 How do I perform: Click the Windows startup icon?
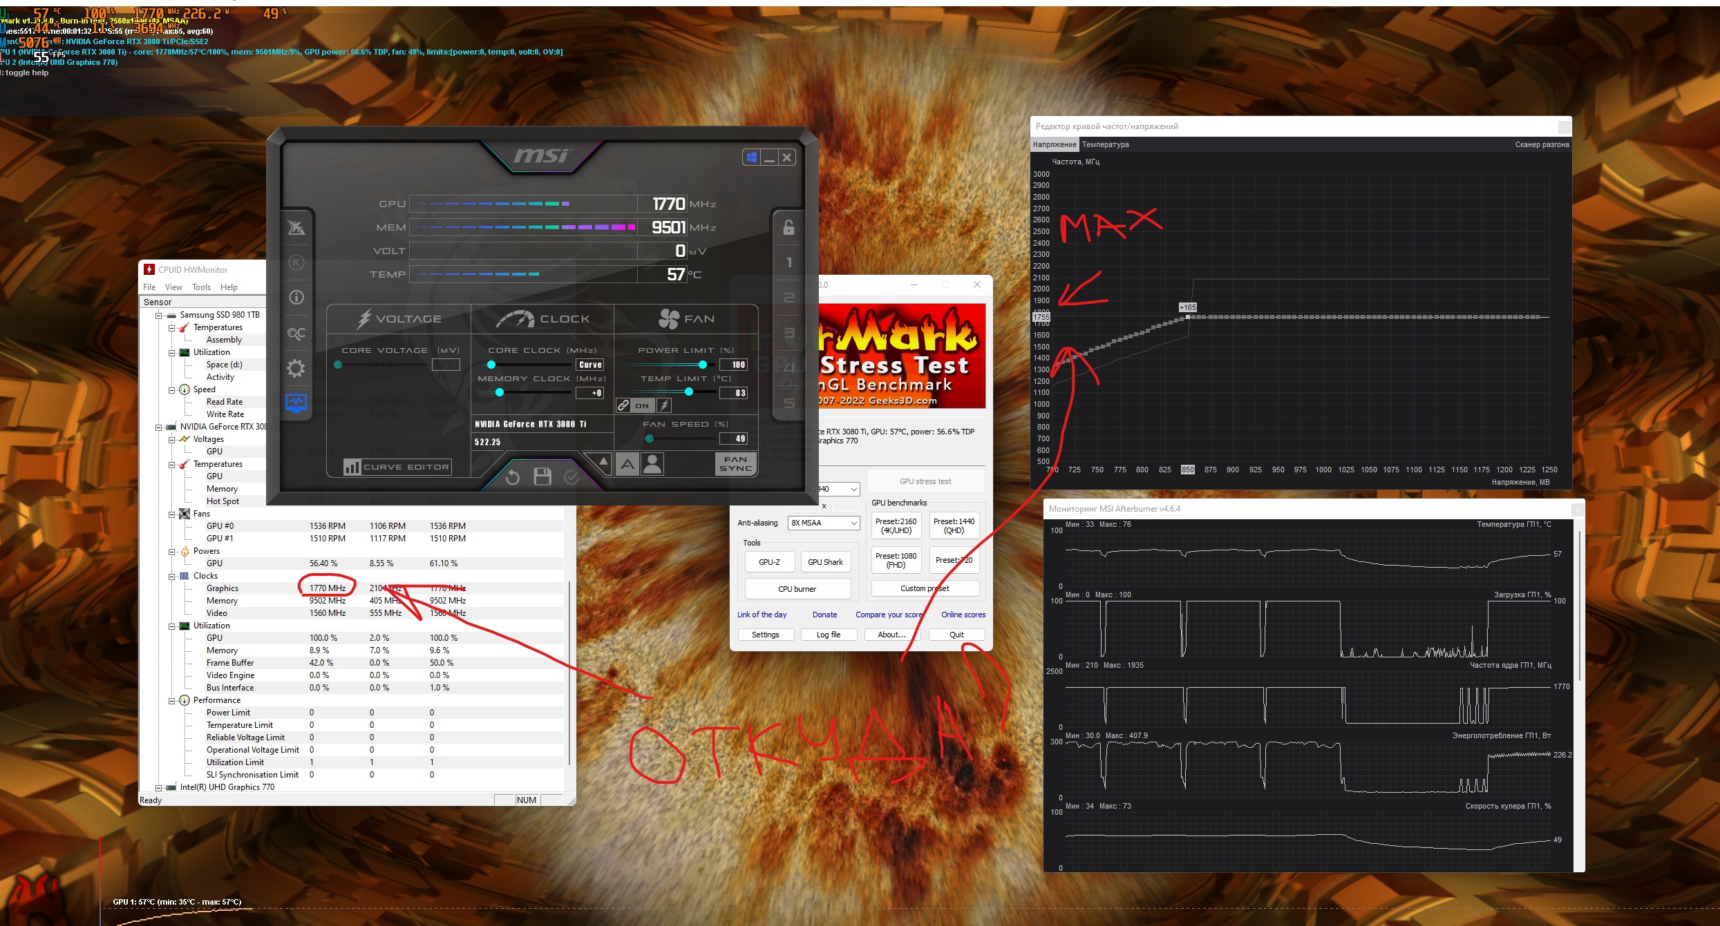pos(752,157)
